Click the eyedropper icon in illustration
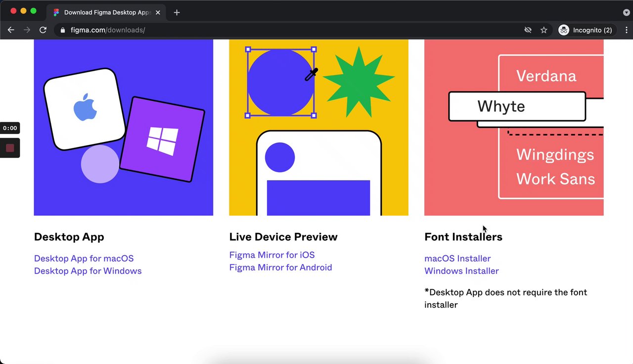This screenshot has width=633, height=364. [x=311, y=75]
